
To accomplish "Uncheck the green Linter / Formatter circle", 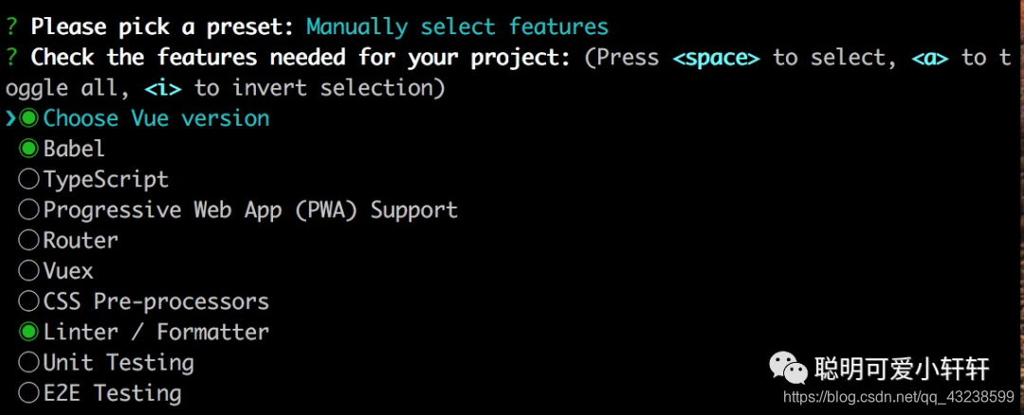I will coord(28,332).
